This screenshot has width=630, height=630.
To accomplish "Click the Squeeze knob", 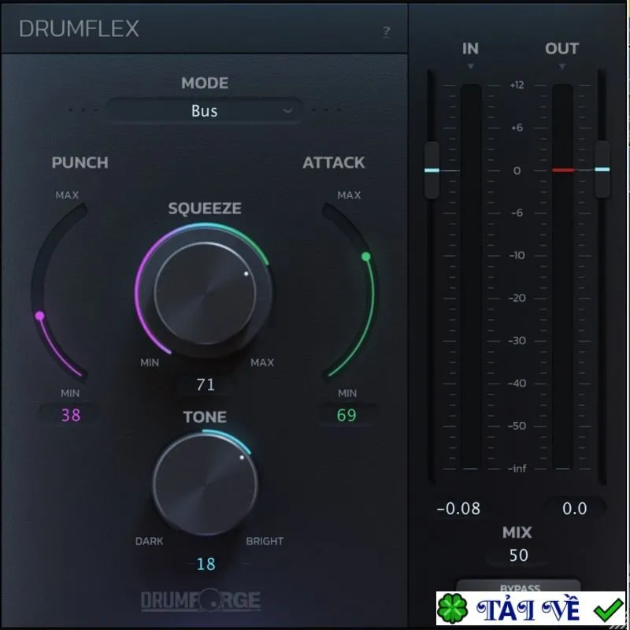I will [205, 293].
